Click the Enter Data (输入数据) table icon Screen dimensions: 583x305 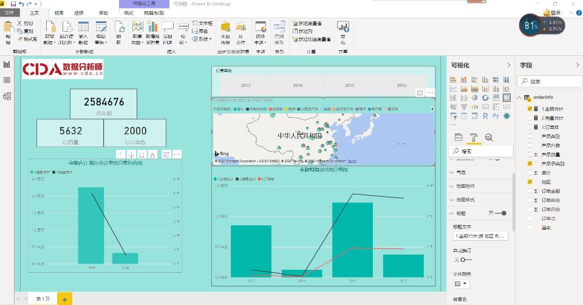click(83, 27)
